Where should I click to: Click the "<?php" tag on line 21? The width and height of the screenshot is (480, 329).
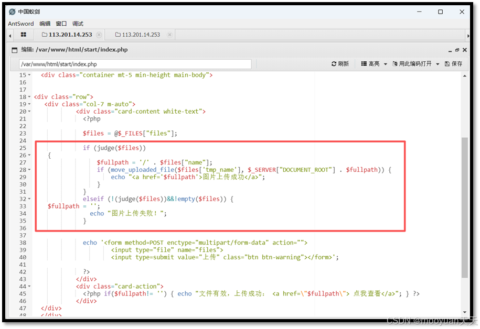(91, 119)
